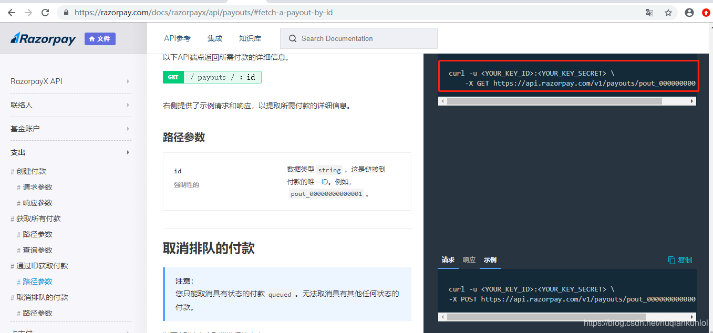
Task: Click the 取消排队的付款 heading
Action: (209, 248)
